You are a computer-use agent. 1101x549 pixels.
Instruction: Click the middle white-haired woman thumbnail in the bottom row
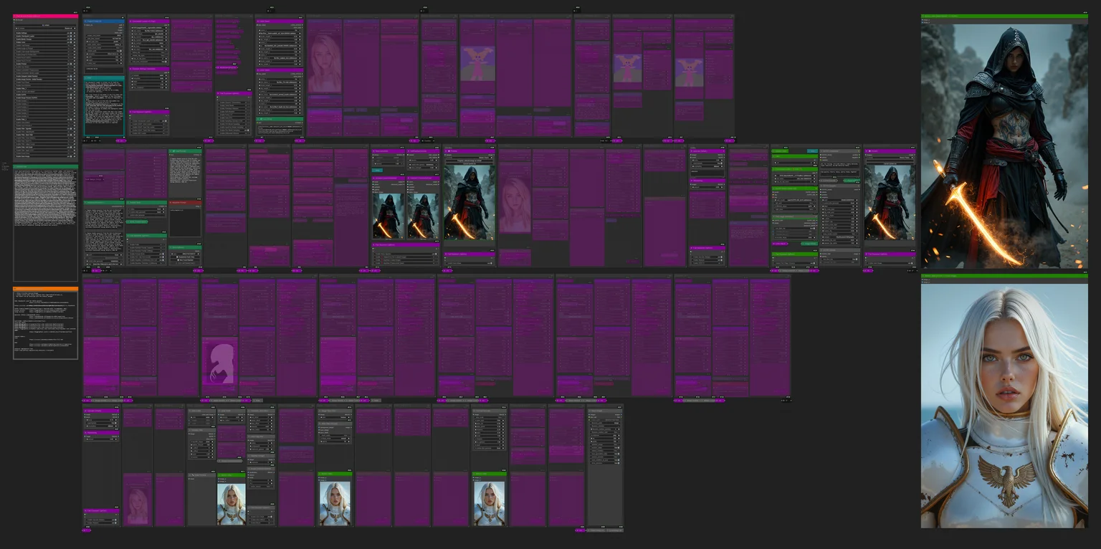tap(335, 503)
